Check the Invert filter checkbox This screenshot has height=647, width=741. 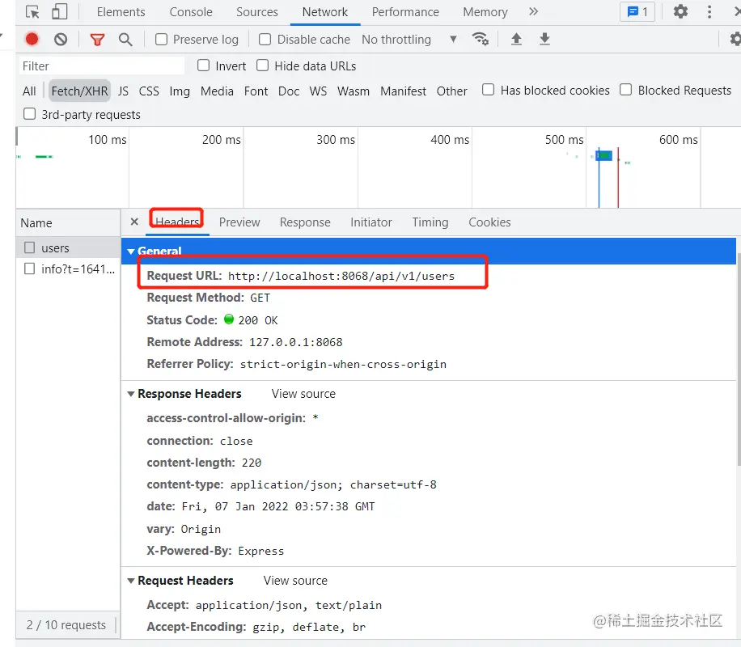204,66
